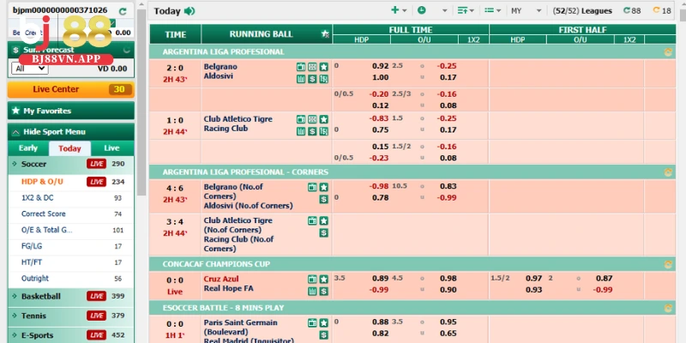
Task: Select 1X2 & DC market
Action: pos(71,198)
